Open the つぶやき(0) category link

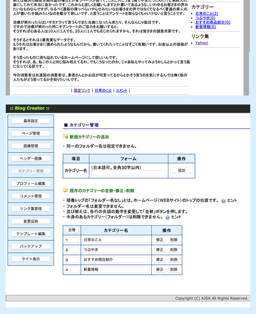(x=205, y=18)
